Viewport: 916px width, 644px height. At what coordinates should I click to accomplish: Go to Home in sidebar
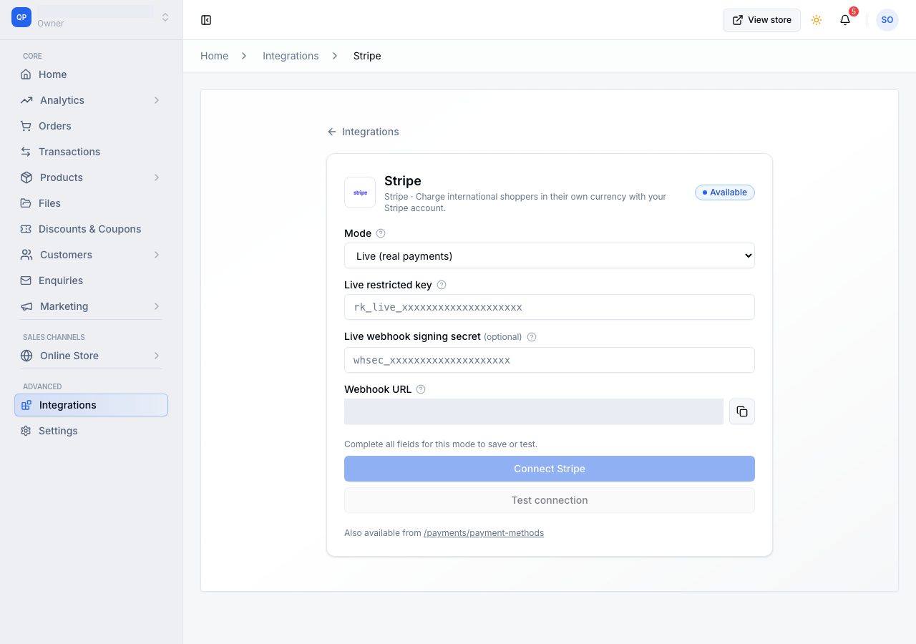pyautogui.click(x=91, y=74)
